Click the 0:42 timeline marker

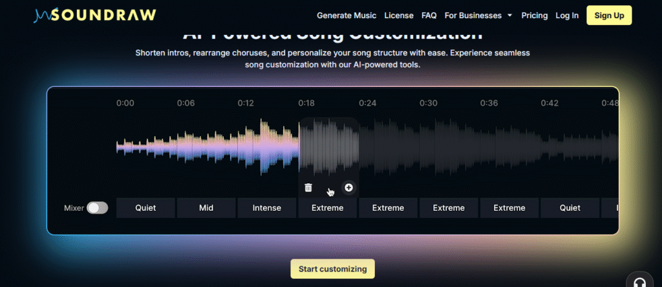(x=550, y=103)
